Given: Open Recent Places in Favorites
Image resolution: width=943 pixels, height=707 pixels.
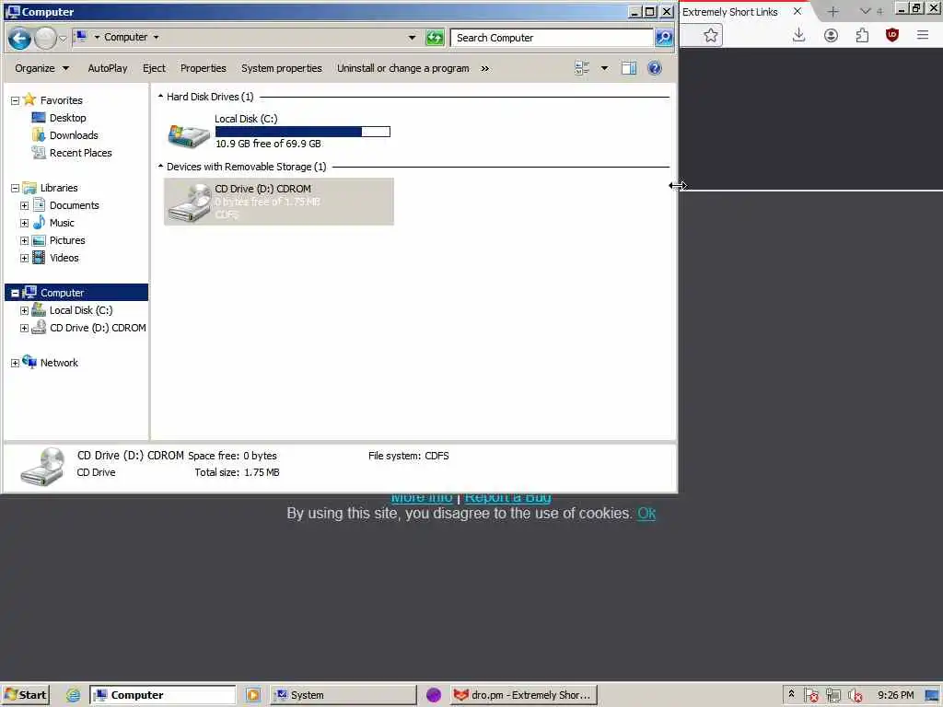Looking at the screenshot, I should point(81,153).
